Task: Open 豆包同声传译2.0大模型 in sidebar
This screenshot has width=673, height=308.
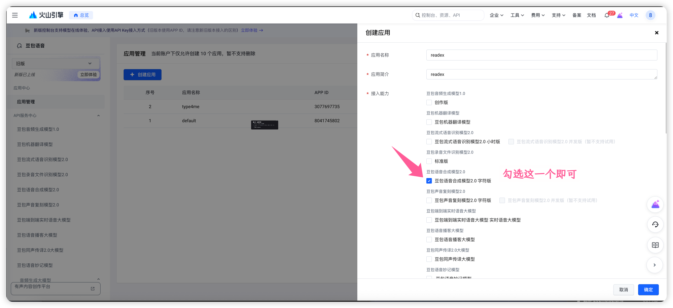Action: point(40,250)
